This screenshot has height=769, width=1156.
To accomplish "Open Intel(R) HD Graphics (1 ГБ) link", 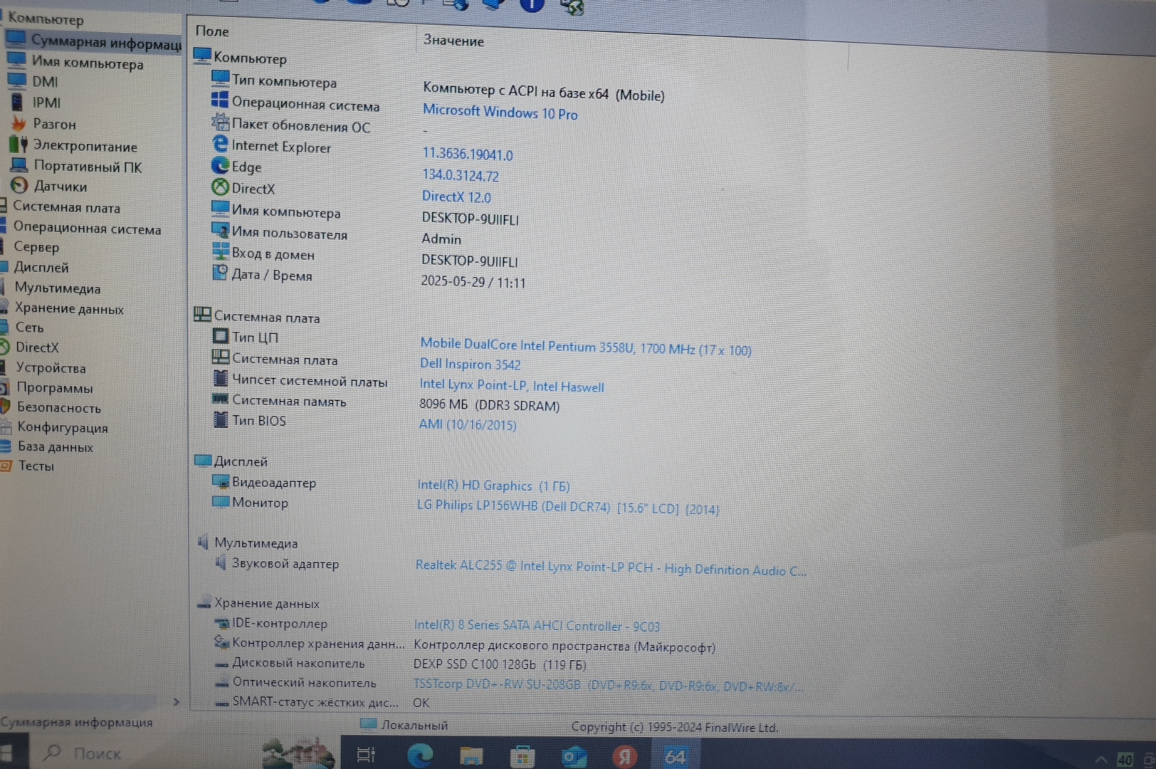I will [493, 486].
